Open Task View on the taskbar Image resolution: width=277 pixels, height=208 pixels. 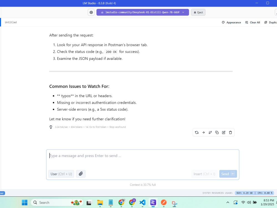(89, 202)
